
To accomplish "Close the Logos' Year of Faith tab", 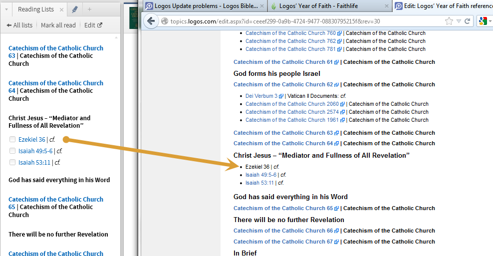I will pos(387,6).
